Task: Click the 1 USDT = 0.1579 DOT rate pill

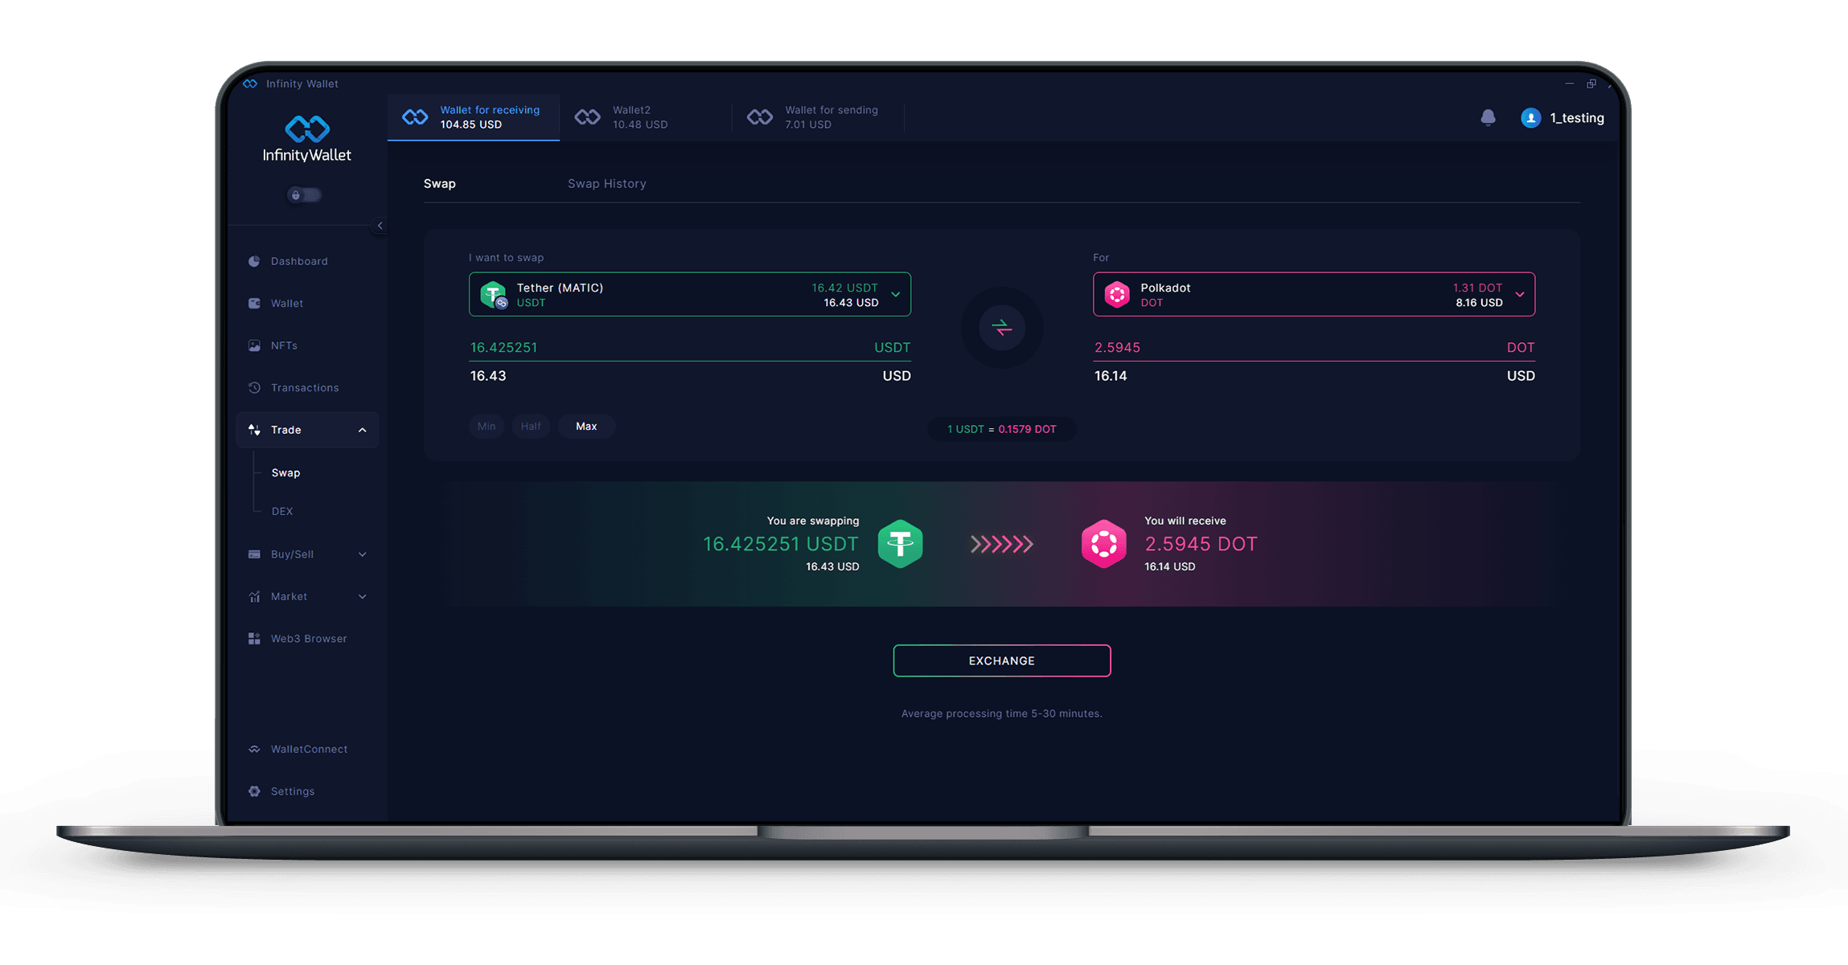Action: pyautogui.click(x=1002, y=429)
